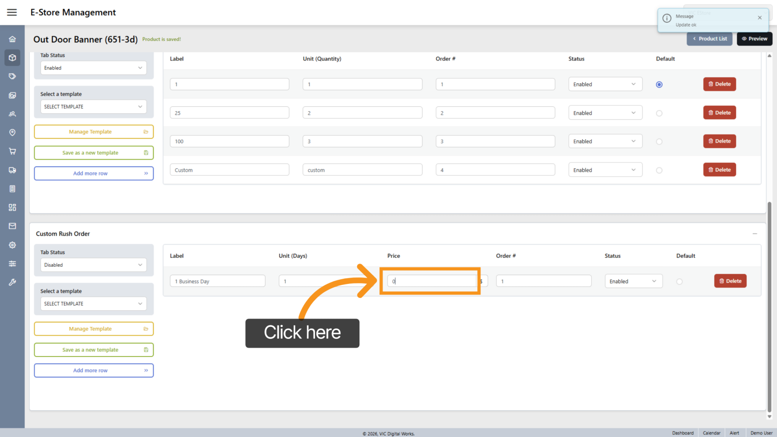Click the Price input field for rush order
Image resolution: width=777 pixels, height=437 pixels.
[x=431, y=281]
